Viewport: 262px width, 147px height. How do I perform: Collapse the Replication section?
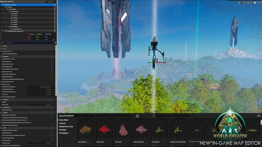[1, 57]
